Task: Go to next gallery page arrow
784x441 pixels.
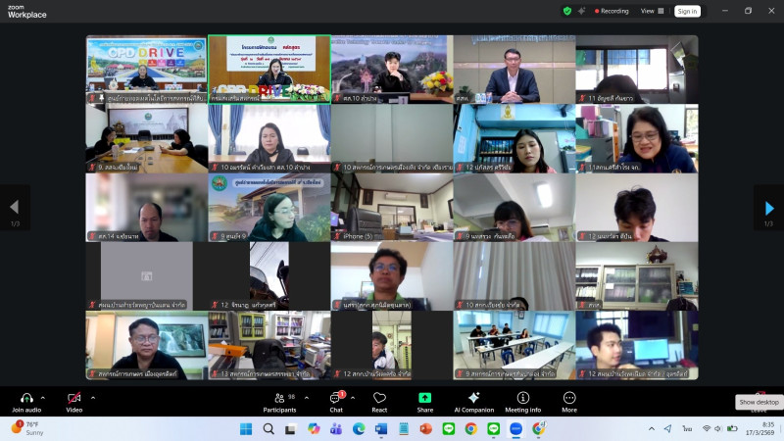Action: pyautogui.click(x=769, y=208)
